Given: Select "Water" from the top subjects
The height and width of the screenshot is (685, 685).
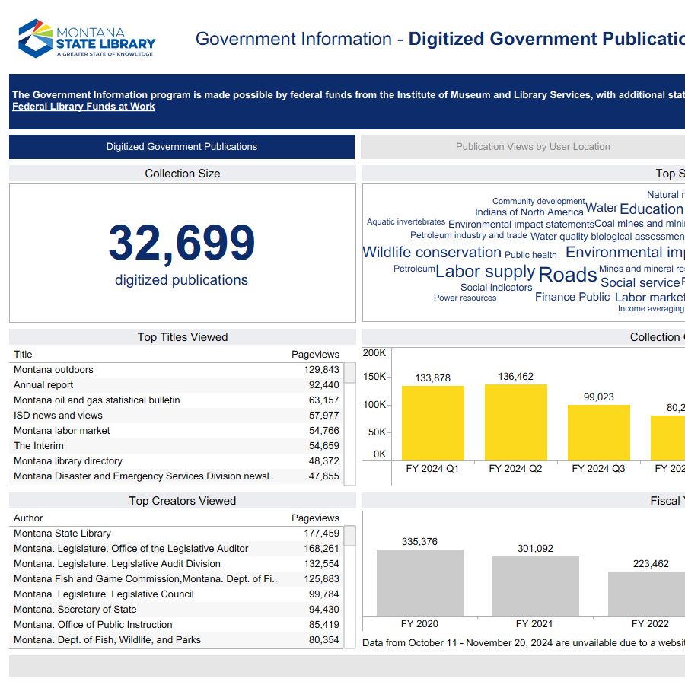Looking at the screenshot, I should 601,207.
